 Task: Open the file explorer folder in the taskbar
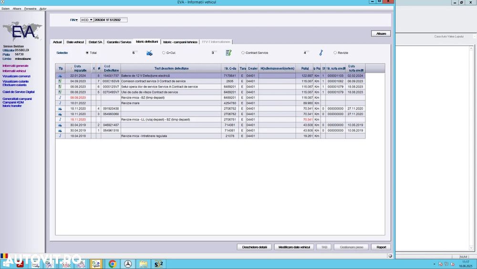(x=143, y=264)
